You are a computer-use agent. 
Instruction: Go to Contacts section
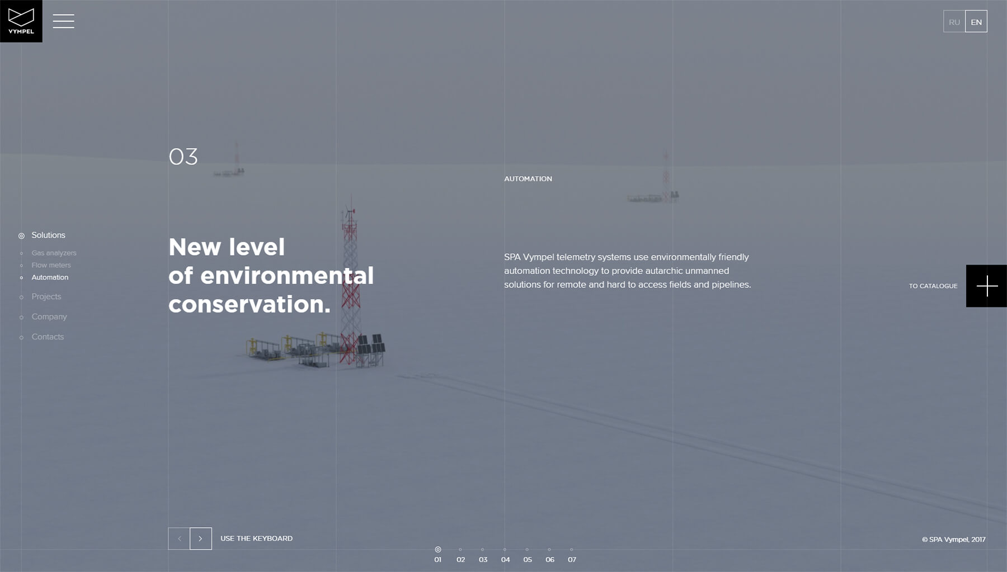pos(48,337)
